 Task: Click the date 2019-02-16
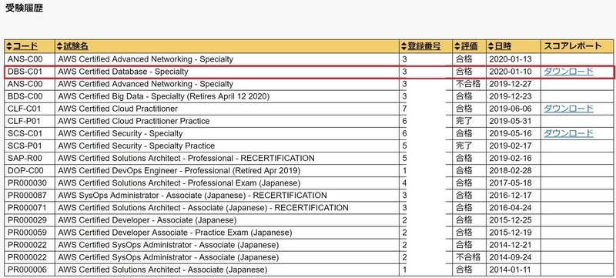[511, 158]
